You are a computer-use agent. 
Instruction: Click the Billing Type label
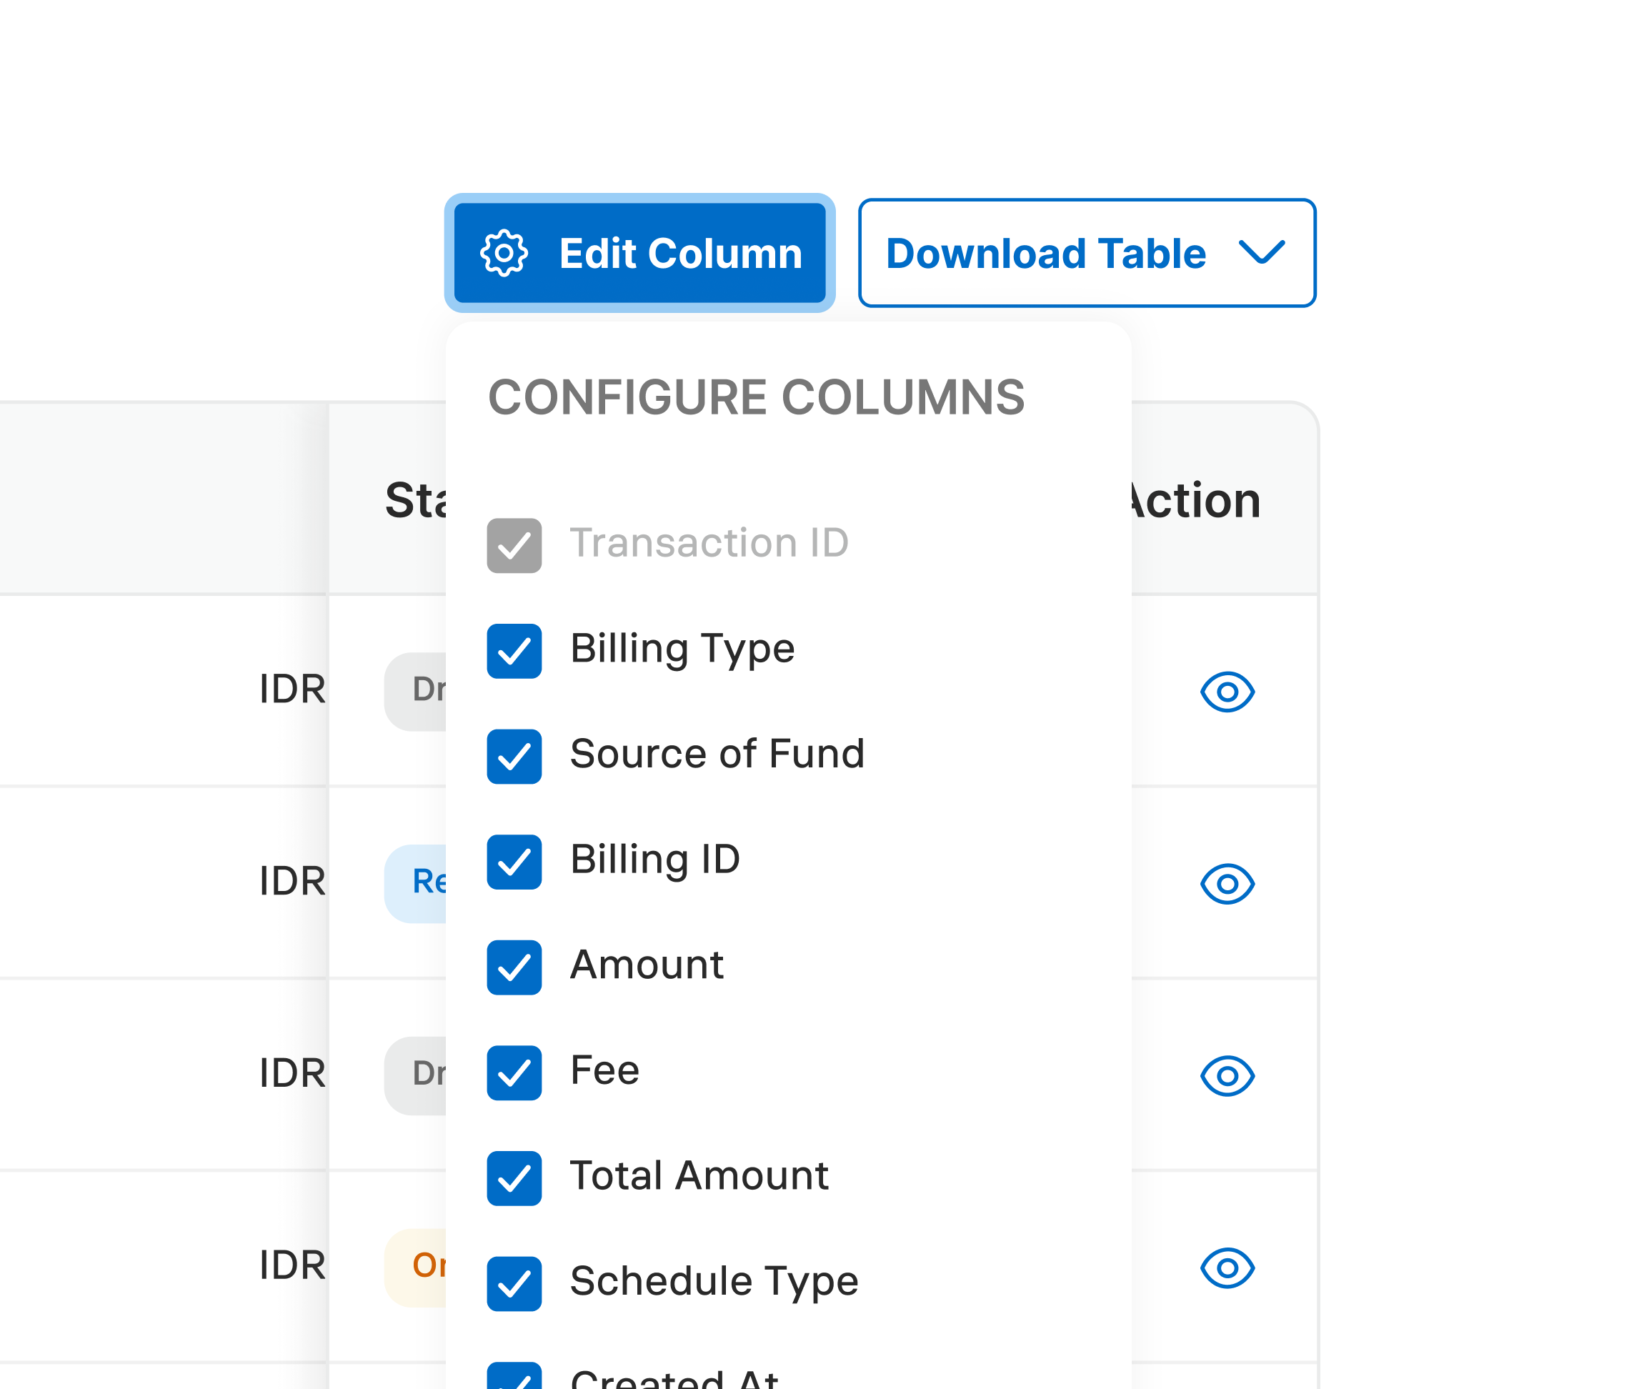coord(682,649)
